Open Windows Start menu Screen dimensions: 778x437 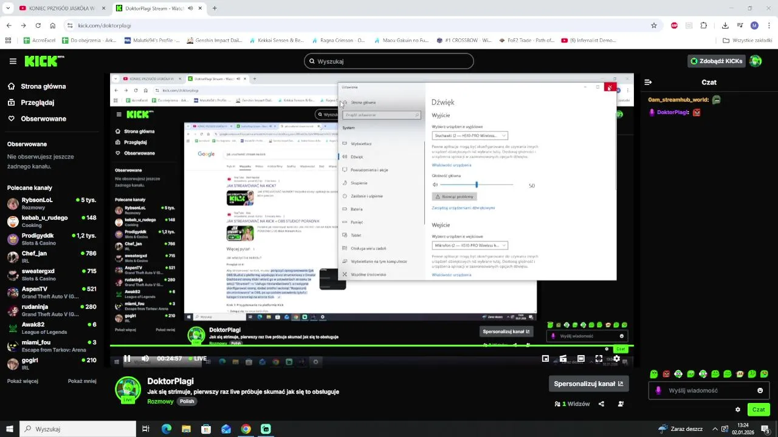[x=9, y=429]
